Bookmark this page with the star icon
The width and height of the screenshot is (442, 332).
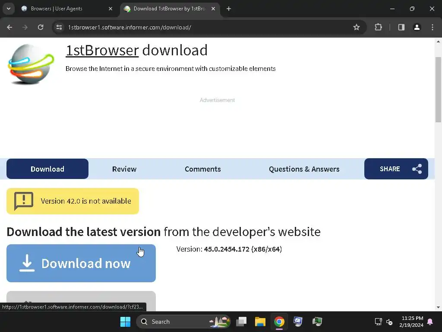point(356,27)
